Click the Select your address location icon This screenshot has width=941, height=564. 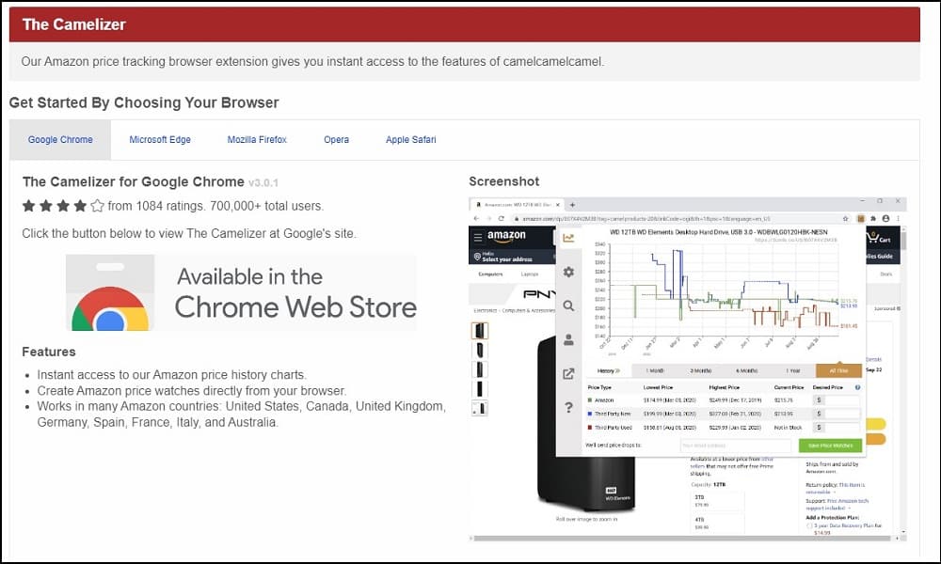pyautogui.click(x=477, y=257)
